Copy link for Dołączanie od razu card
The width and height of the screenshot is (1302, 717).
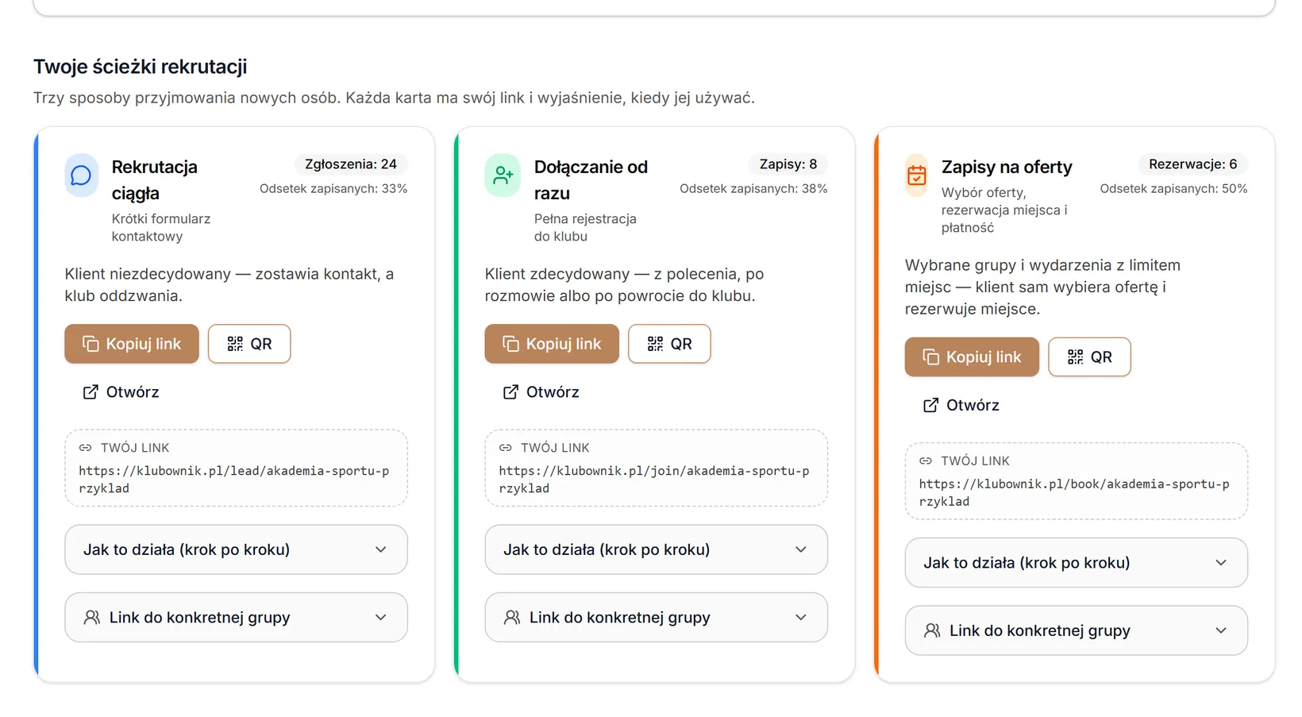point(552,344)
